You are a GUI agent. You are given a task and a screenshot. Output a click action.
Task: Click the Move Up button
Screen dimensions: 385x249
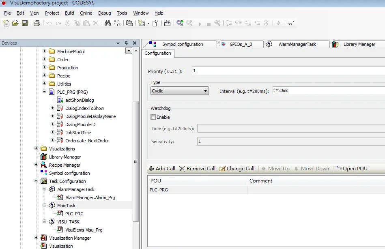pos(275,169)
